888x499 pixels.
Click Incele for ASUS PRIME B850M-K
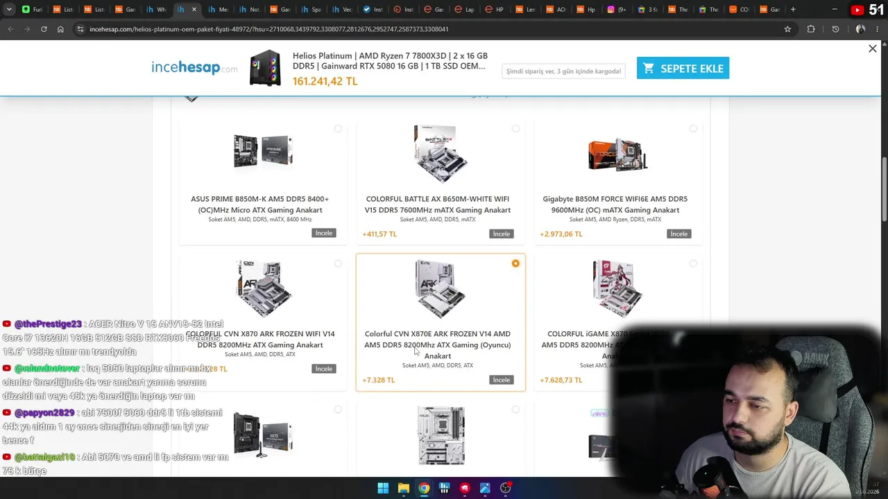tap(324, 233)
